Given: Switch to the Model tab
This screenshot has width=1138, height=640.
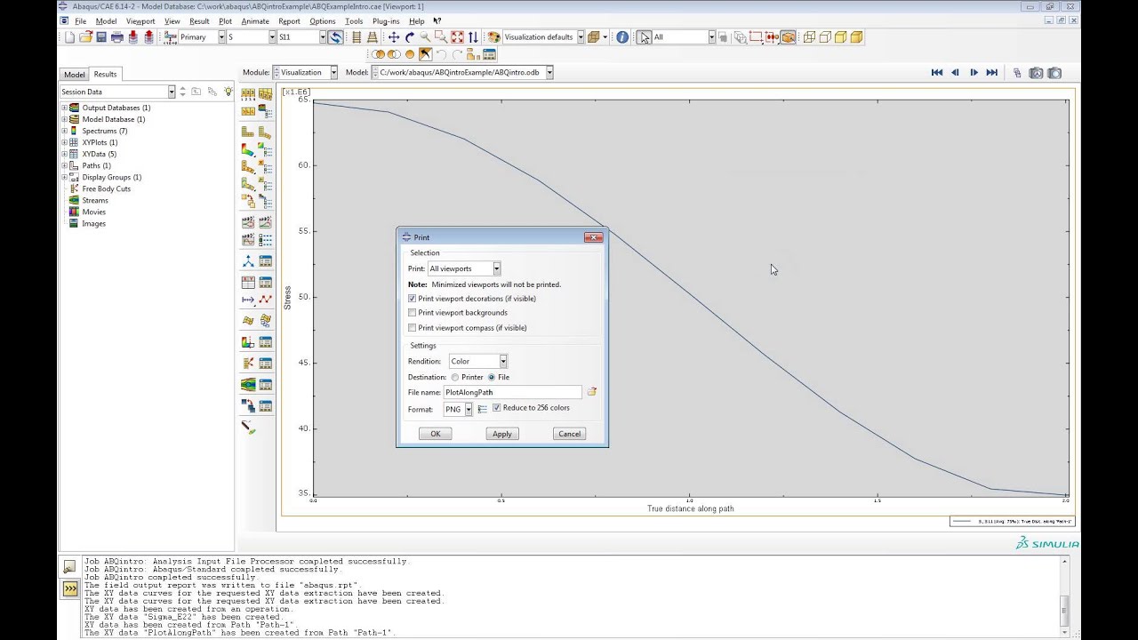Looking at the screenshot, I should (75, 75).
